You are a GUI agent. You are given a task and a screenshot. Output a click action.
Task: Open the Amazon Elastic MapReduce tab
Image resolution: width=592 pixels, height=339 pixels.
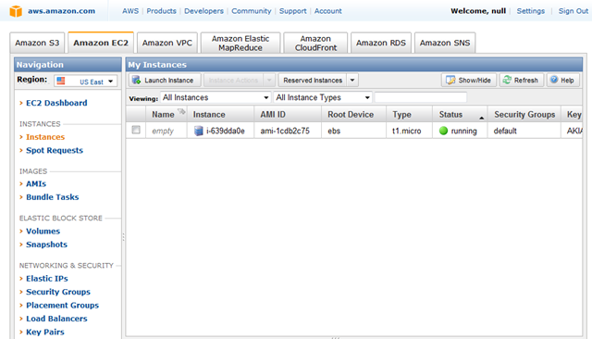click(x=240, y=44)
